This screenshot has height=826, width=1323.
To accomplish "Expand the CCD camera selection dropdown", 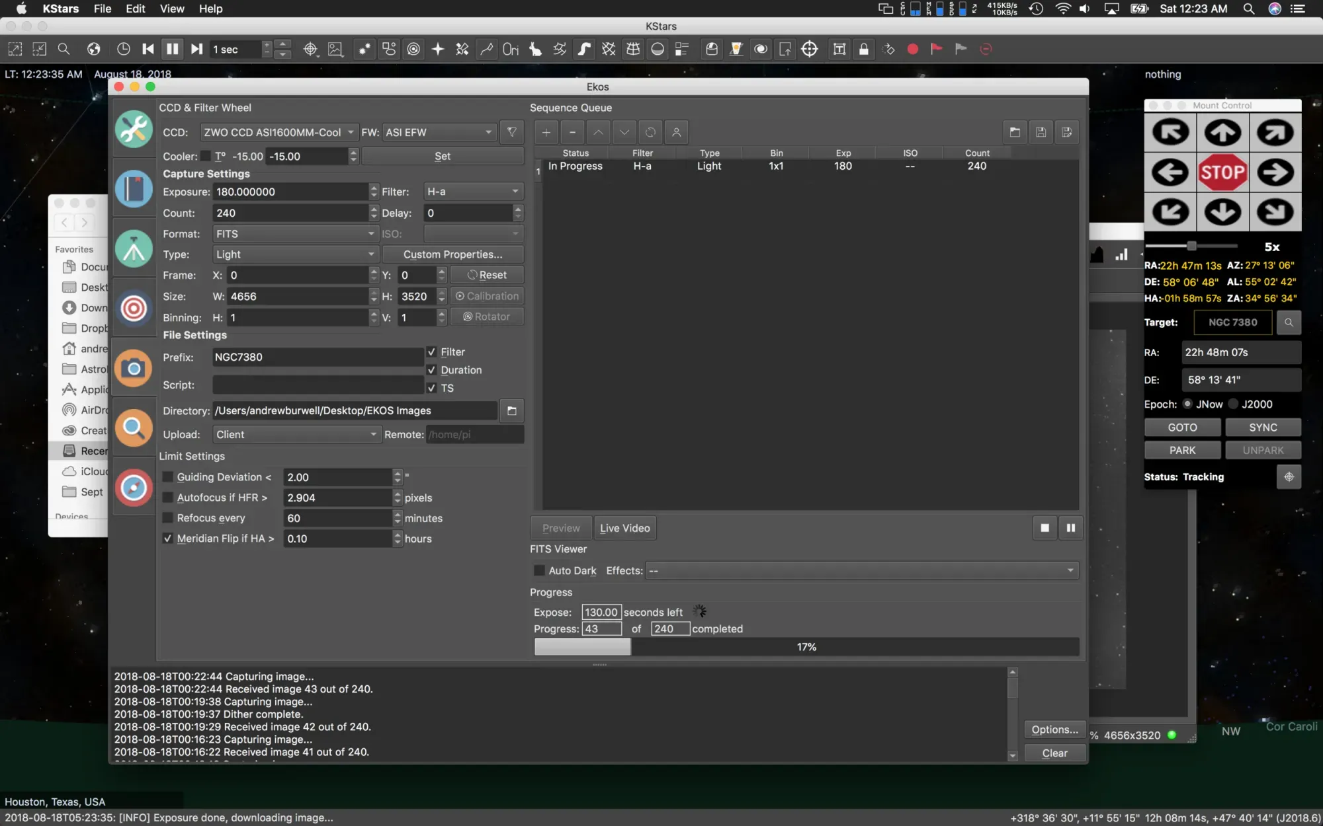I will tap(278, 132).
